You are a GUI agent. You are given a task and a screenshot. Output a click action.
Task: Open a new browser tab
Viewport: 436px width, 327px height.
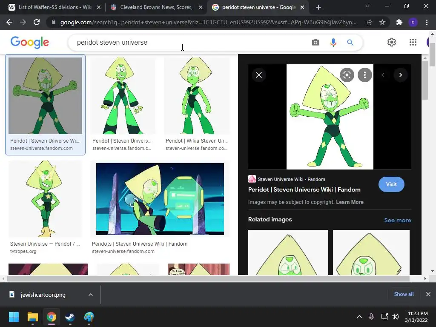(x=318, y=7)
